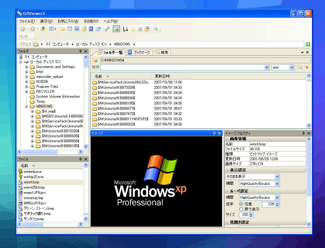The image size is (325, 248).
Task: Expand the Program Files tree node
Action: (27, 87)
